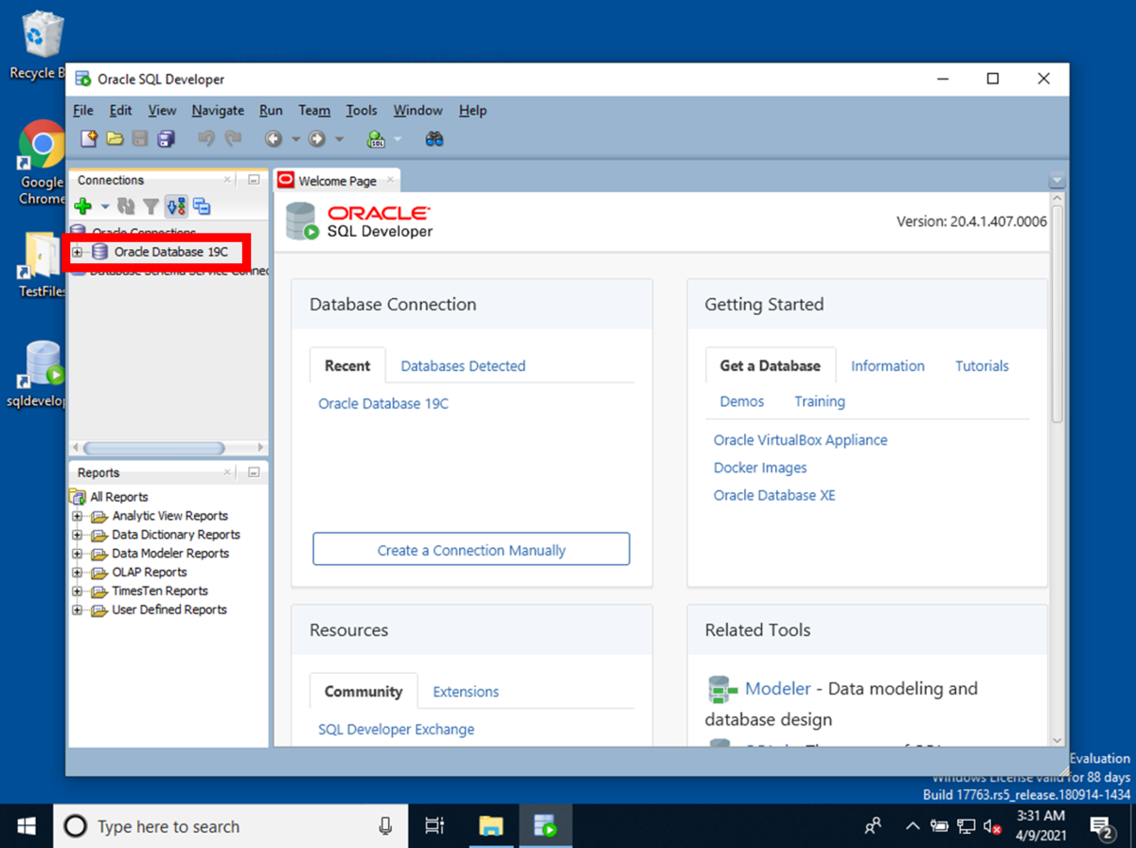This screenshot has height=848, width=1136.
Task: Open the Docker Images link
Action: click(x=760, y=468)
